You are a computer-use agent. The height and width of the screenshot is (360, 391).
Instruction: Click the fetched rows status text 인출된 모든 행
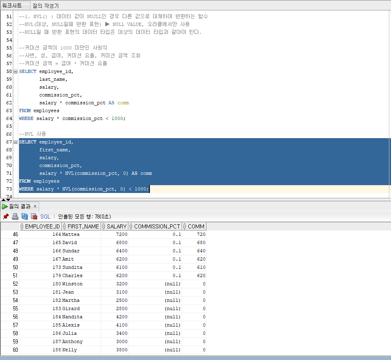(85, 216)
